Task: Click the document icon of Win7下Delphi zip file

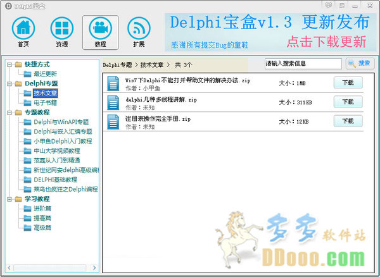Action: click(113, 83)
